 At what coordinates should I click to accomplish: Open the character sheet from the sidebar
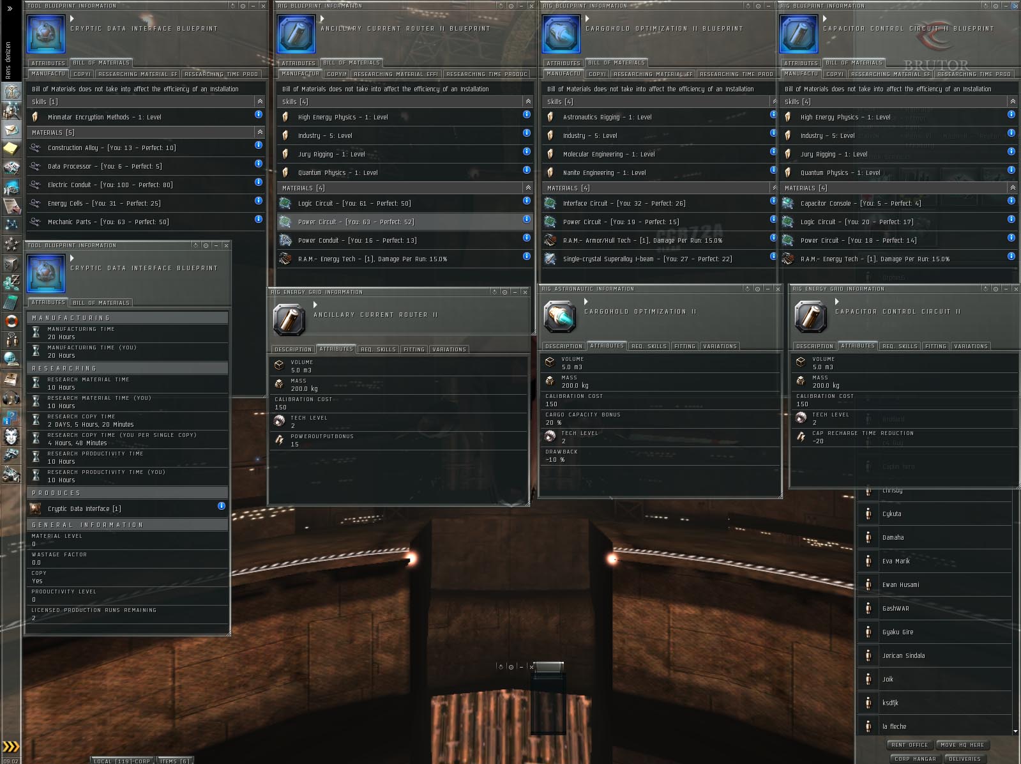coord(11,91)
